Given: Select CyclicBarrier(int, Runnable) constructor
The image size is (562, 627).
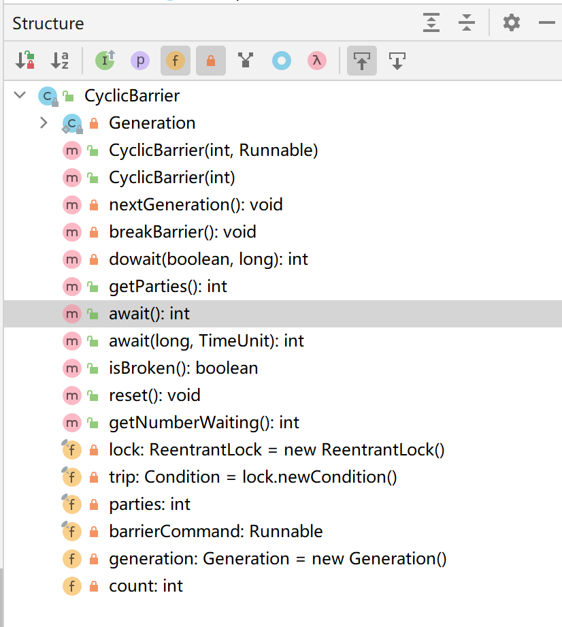Looking at the screenshot, I should pos(282,150).
